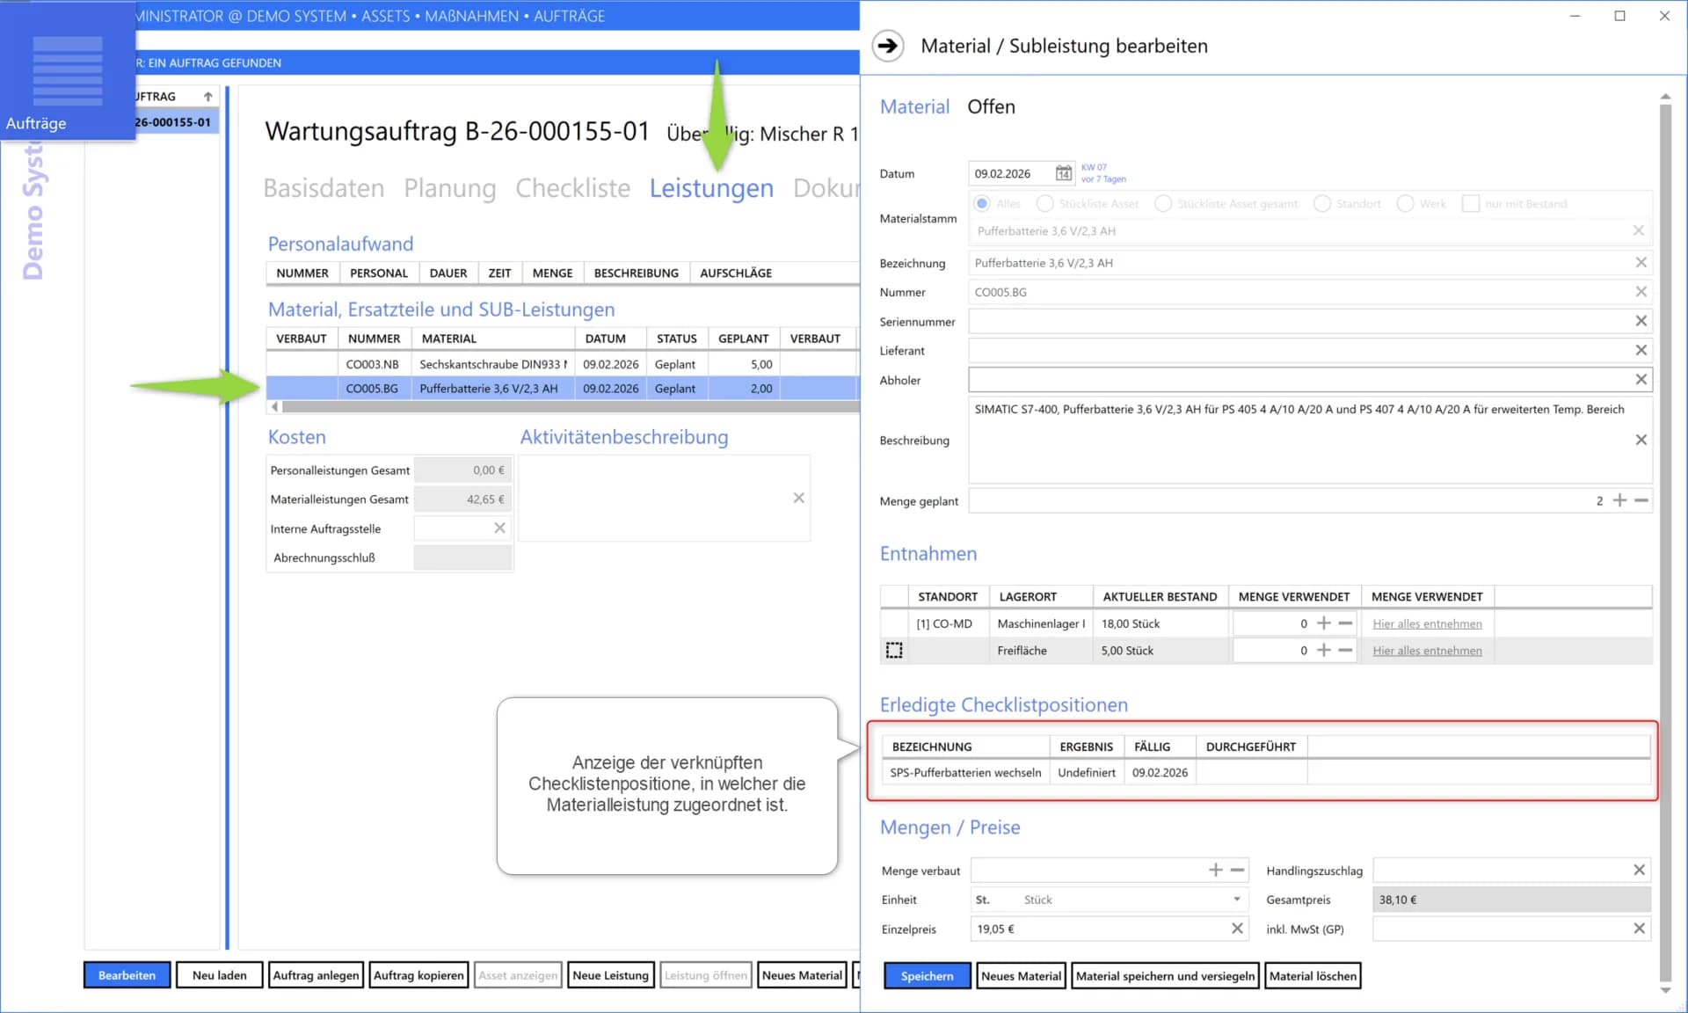
Task: Click Hier alles entnehmen for Freifläche
Action: click(x=1427, y=651)
